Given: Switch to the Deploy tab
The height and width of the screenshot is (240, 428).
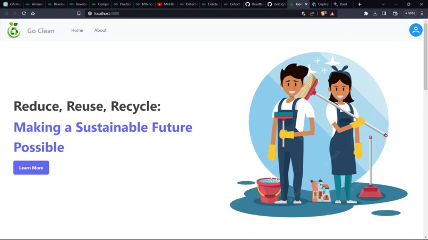Looking at the screenshot, I should point(320,4).
